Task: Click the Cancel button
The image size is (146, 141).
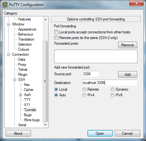Action: 128,133
